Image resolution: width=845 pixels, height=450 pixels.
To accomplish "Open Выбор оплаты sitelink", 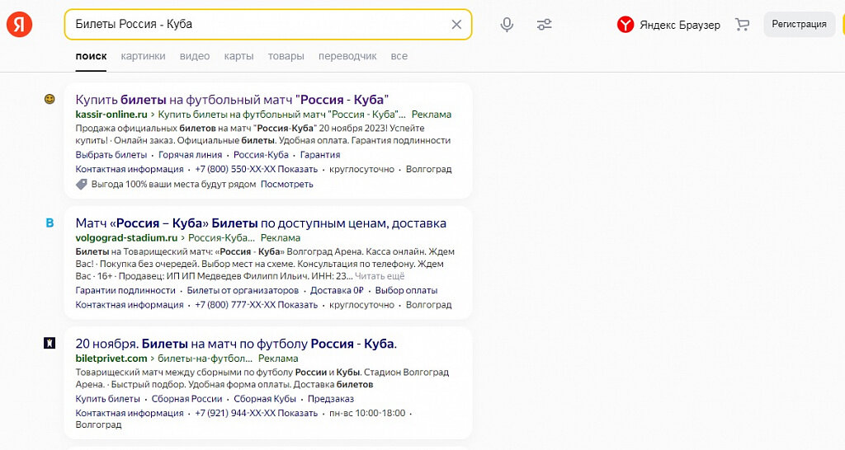I will click(406, 290).
